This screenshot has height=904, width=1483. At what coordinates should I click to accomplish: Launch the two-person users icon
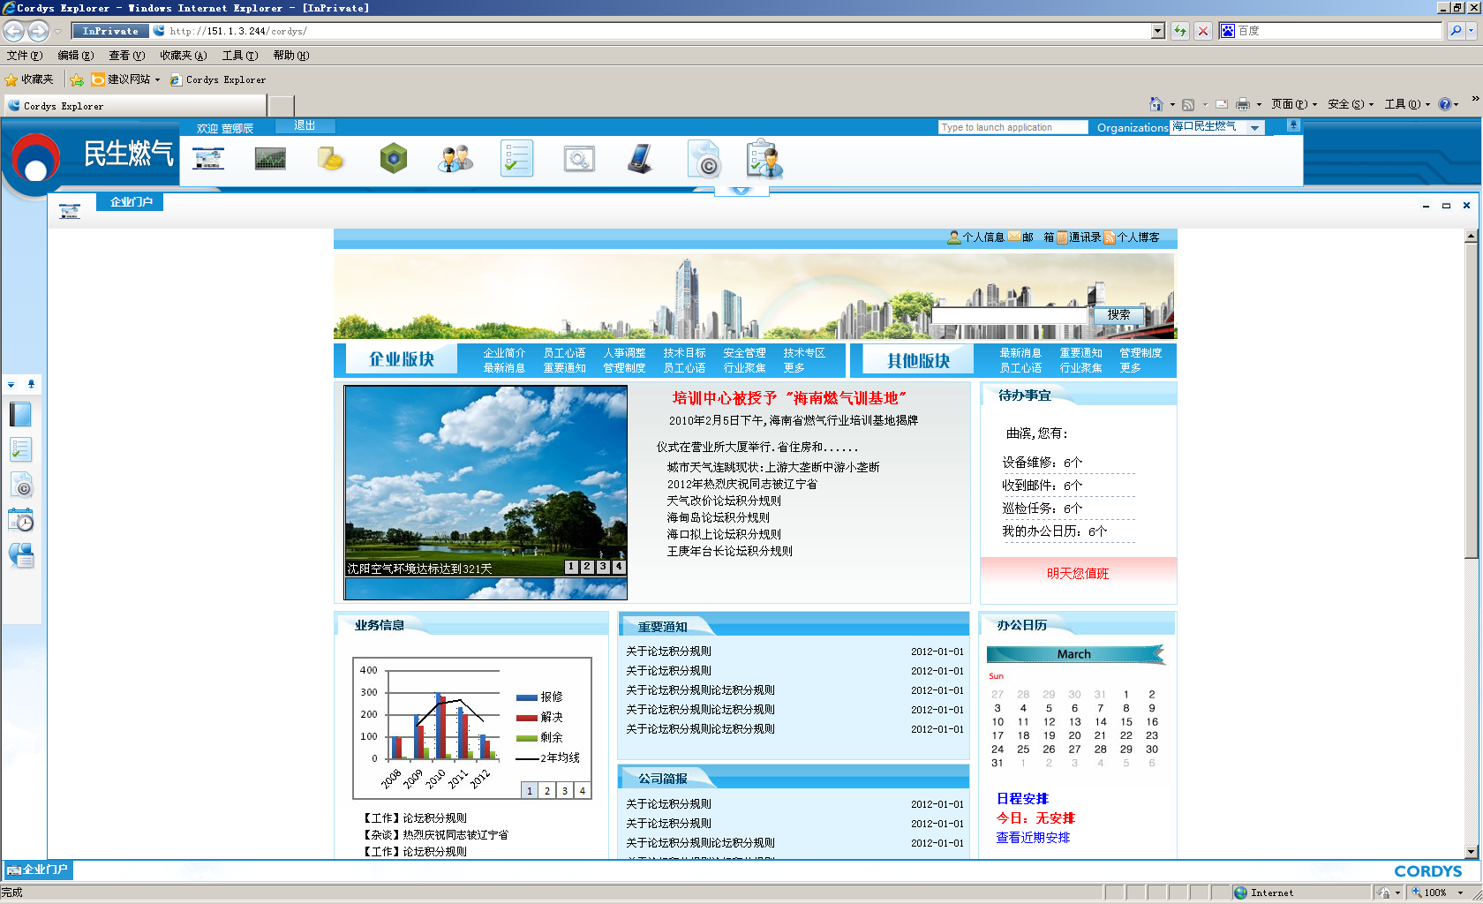[455, 159]
